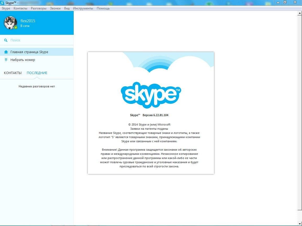
Task: Click the search magnifier icon
Action: (x=6, y=40)
